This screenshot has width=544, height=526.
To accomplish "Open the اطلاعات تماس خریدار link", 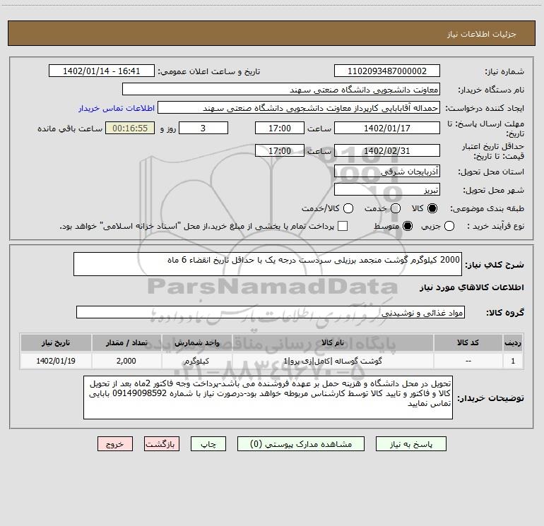I will pyautogui.click(x=117, y=108).
